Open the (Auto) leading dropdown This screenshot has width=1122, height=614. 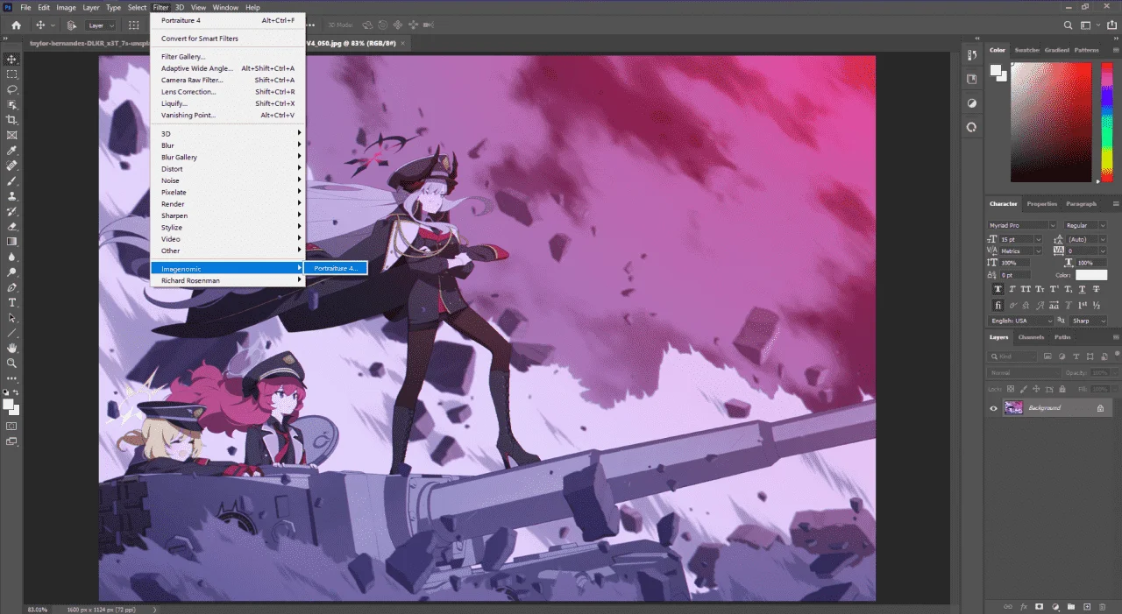tap(1087, 239)
